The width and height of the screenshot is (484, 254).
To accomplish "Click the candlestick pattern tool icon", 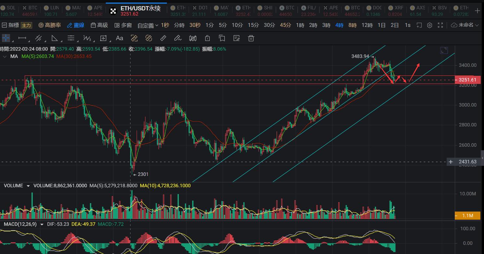I will click(193, 38).
